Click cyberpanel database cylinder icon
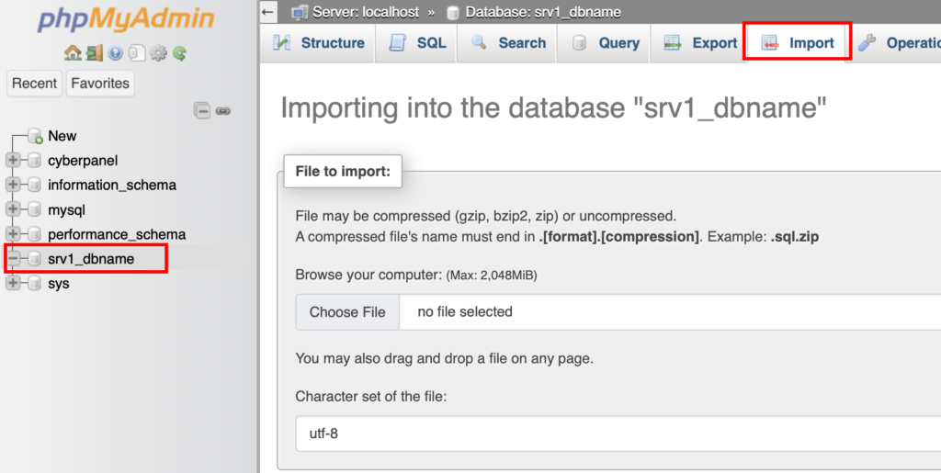Viewport: 941px width, 473px height. click(34, 160)
